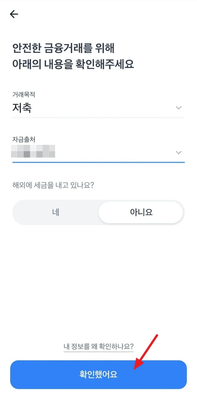Open the 내 정보를 왜 확인하나요? link
This screenshot has height=398, width=197.
[98, 346]
